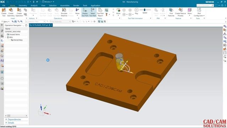Open the View ribbon tab
The width and height of the screenshot is (227, 128).
(x=43, y=6)
